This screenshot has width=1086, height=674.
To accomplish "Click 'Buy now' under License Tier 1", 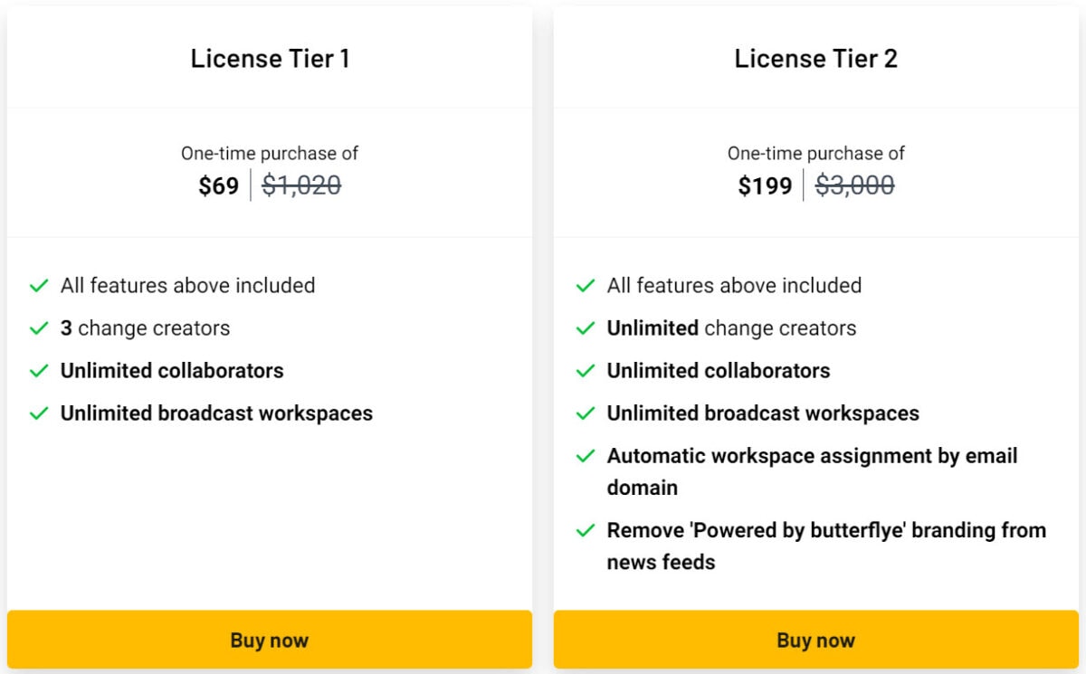I will [269, 640].
